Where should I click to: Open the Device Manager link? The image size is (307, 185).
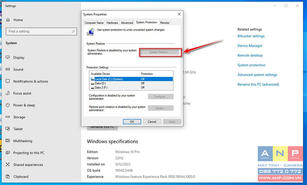(250, 46)
